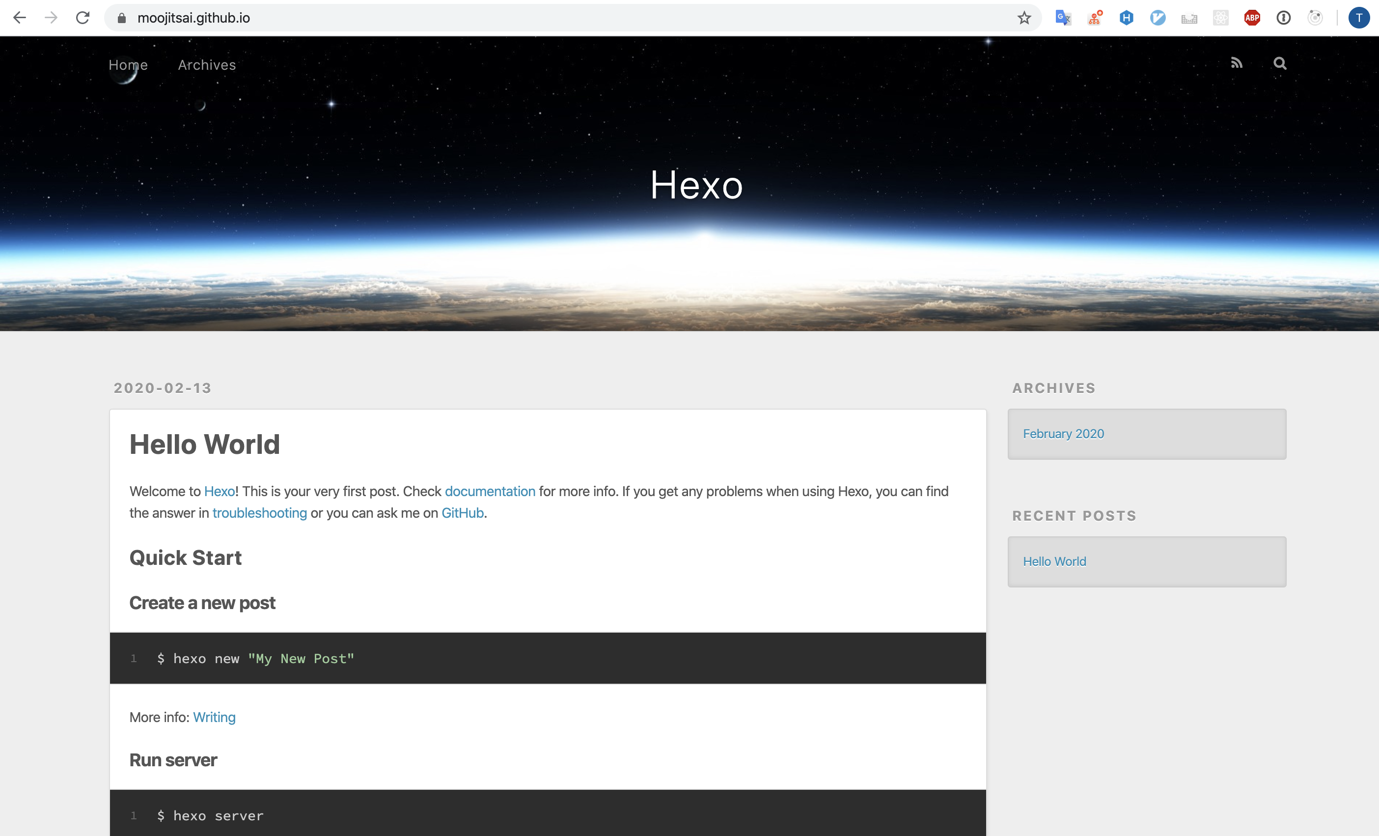Open the 2020-02-13 post date link
This screenshot has height=836, width=1379.
pyautogui.click(x=162, y=388)
